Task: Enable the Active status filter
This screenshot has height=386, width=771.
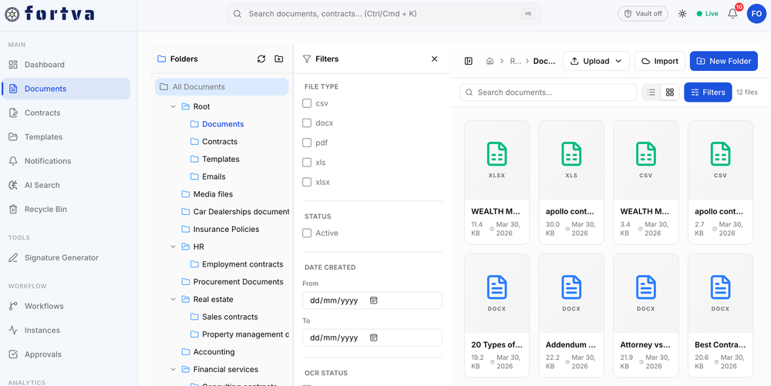Action: (x=307, y=233)
